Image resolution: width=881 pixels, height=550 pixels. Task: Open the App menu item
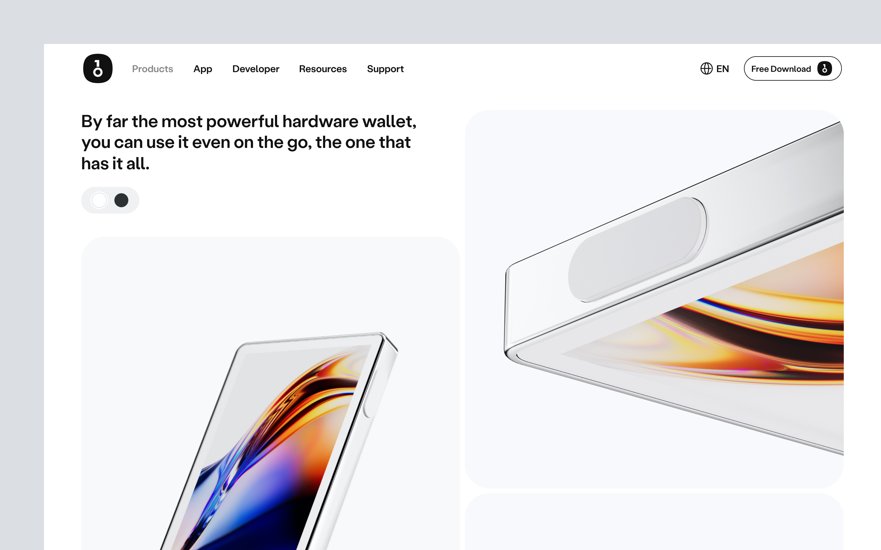tap(203, 69)
